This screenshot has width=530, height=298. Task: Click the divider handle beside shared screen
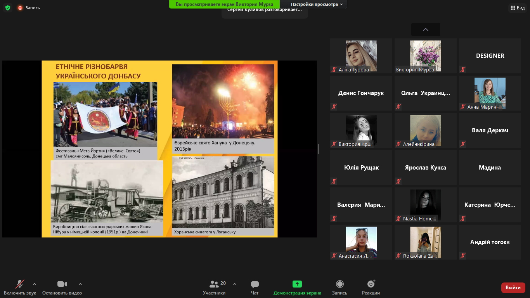pyautogui.click(x=319, y=149)
